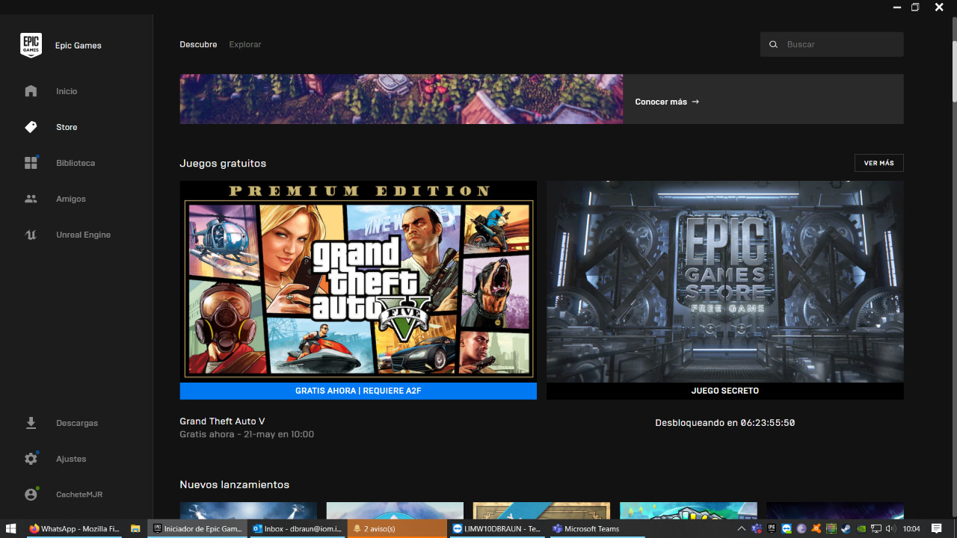Open the Grand Theft Auto V thumbnail
957x538 pixels.
(358, 281)
